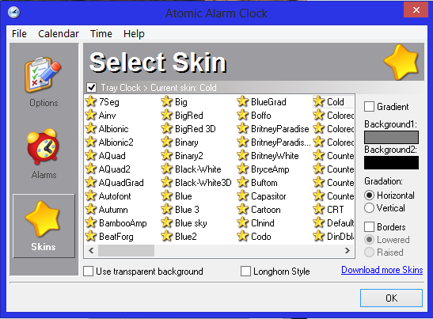433x319 pixels.
Task: Enable the Borders checkbox
Action: click(x=369, y=227)
